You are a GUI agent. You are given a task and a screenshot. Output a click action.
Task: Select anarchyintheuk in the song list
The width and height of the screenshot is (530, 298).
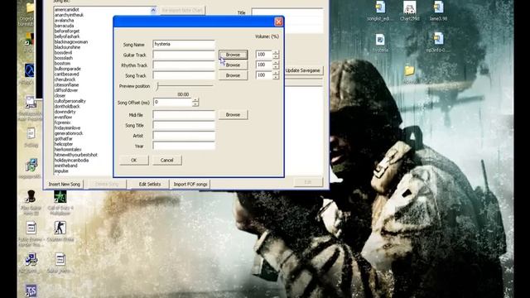(69, 15)
